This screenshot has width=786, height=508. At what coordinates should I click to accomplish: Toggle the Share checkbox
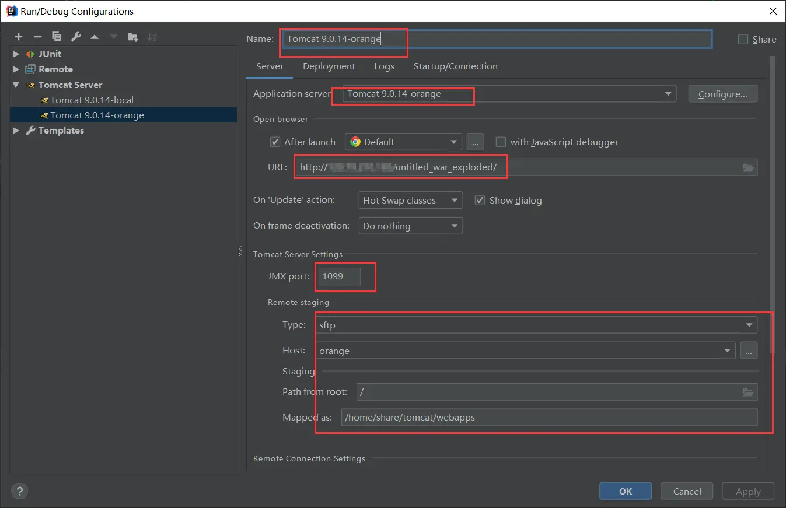(743, 39)
